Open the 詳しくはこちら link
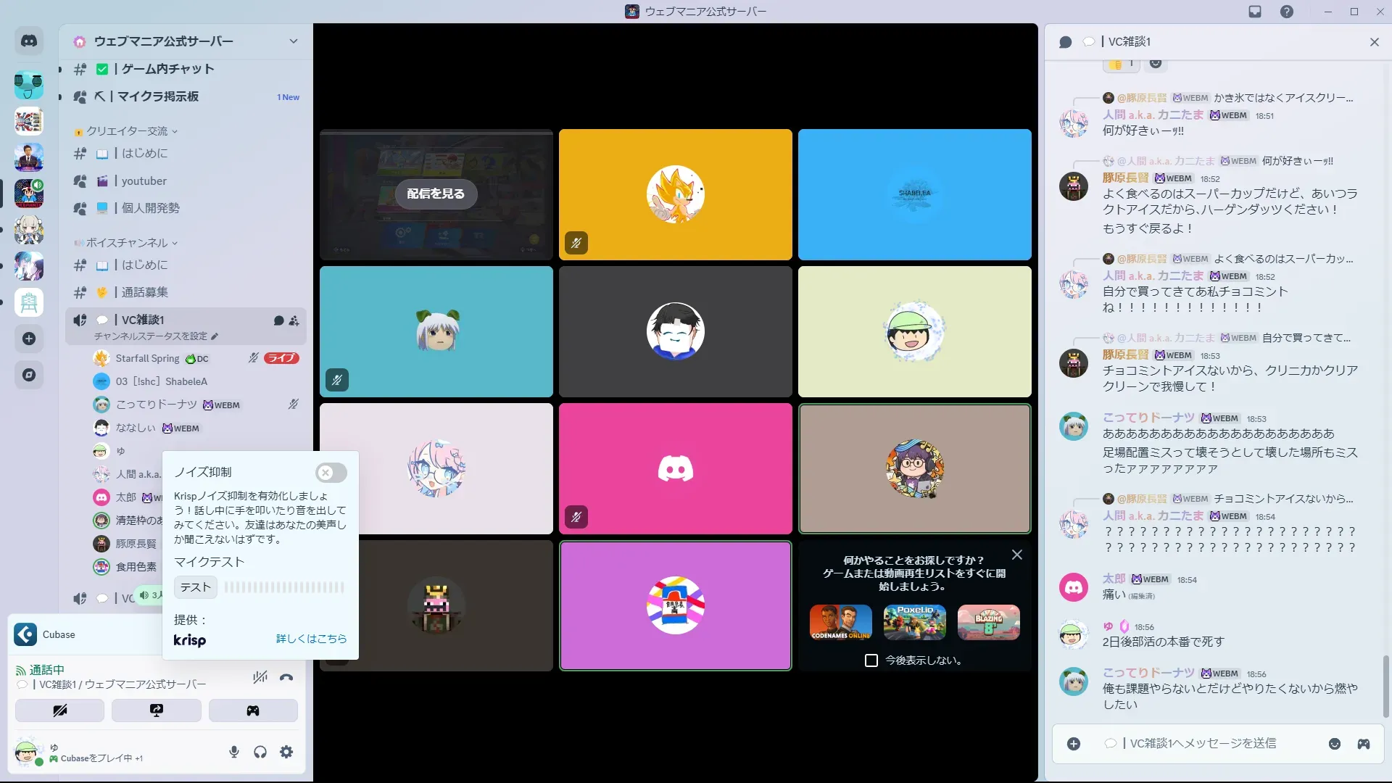 [311, 639]
